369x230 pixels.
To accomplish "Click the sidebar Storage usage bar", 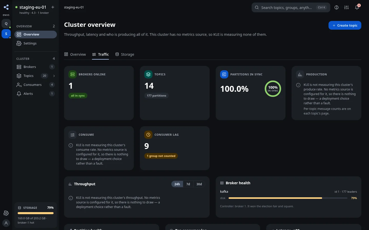I will [x=36, y=213].
